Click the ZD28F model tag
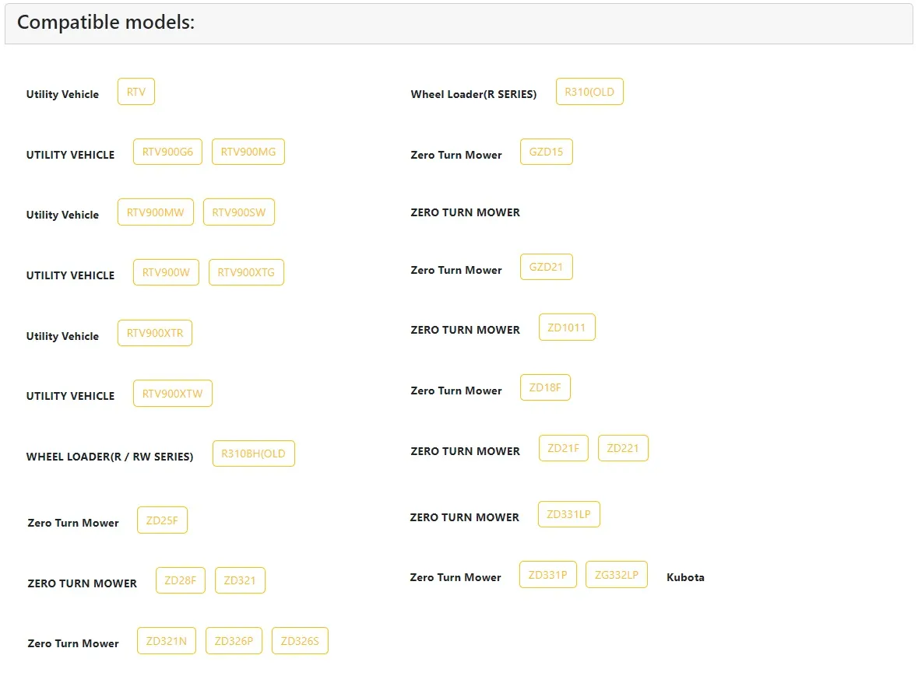 pyautogui.click(x=181, y=580)
